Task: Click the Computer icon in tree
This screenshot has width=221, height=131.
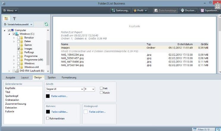Action: tap(13, 30)
